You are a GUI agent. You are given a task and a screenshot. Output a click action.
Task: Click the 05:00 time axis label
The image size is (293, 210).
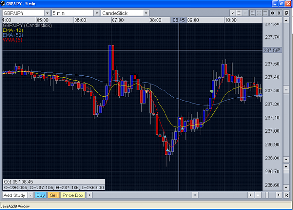(43, 20)
